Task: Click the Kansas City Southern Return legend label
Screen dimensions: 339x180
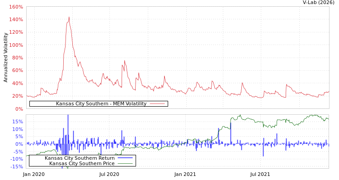Action: (79, 158)
